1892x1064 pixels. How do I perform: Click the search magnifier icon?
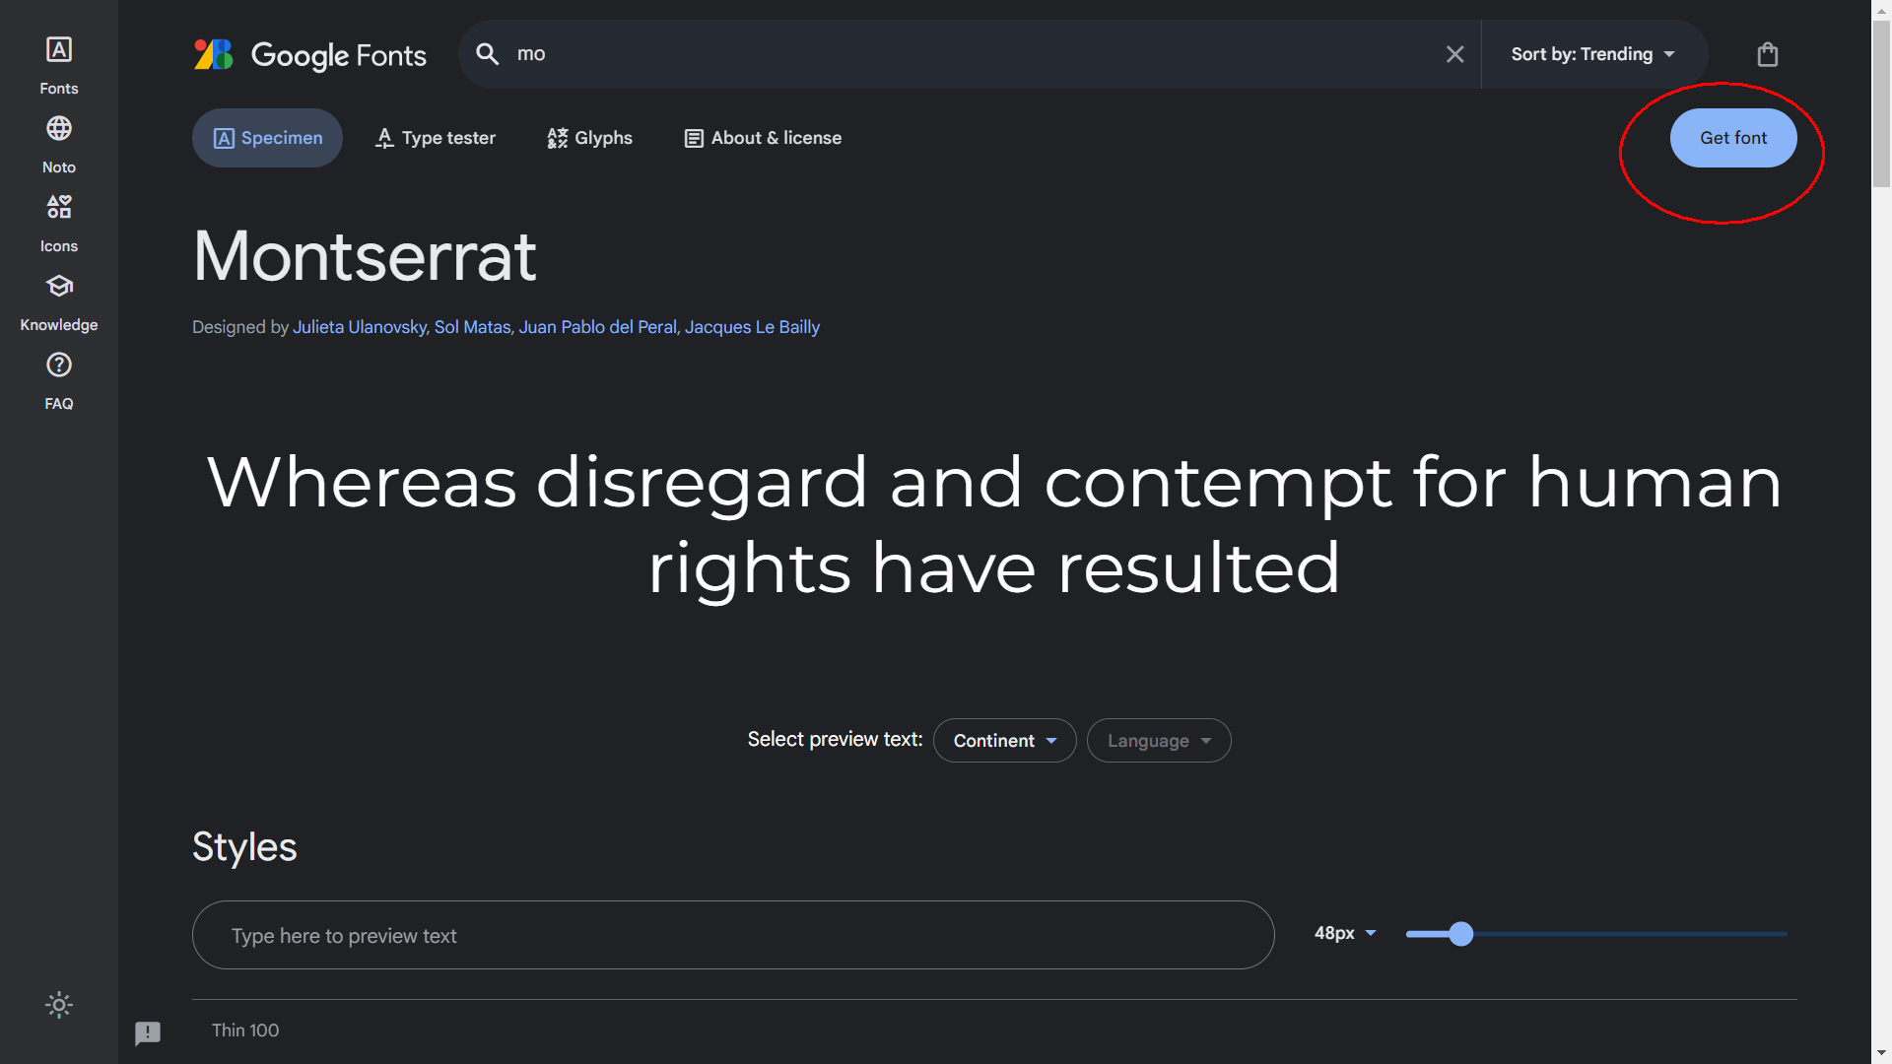coord(488,54)
